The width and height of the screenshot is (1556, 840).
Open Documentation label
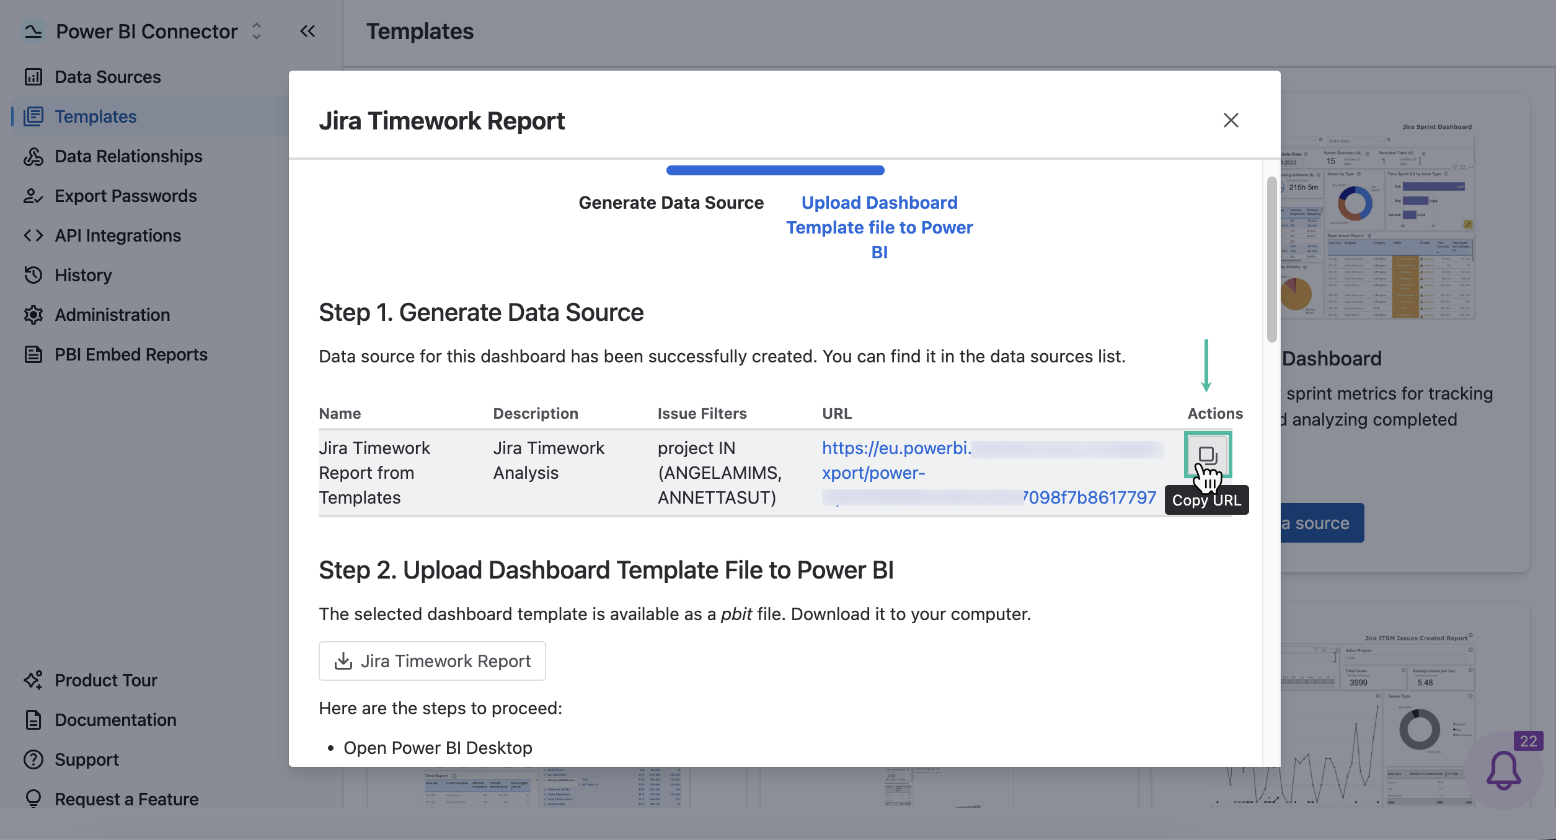coord(115,720)
